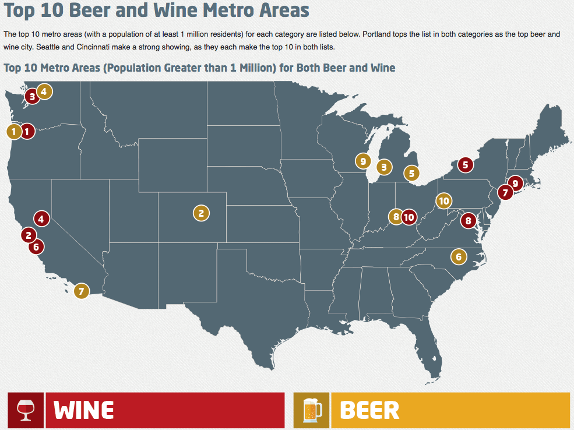This screenshot has height=430, width=574.
Task: Click the Top 10 Beer and Wine heading
Action: (156, 10)
